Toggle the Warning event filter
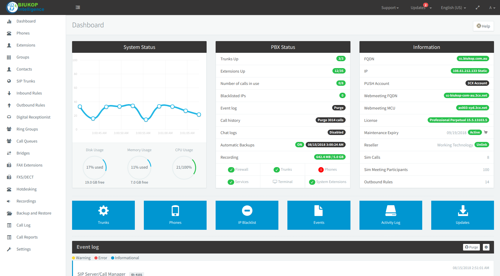 81,258
